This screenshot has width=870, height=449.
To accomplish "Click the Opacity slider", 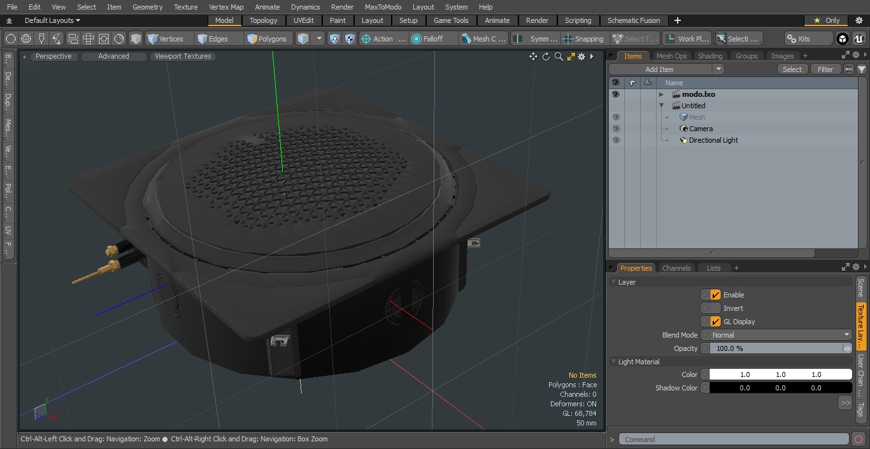I will pos(776,348).
